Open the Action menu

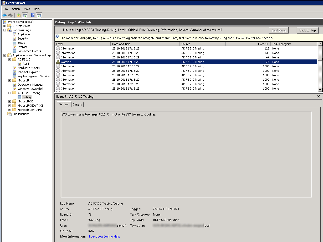[16, 9]
